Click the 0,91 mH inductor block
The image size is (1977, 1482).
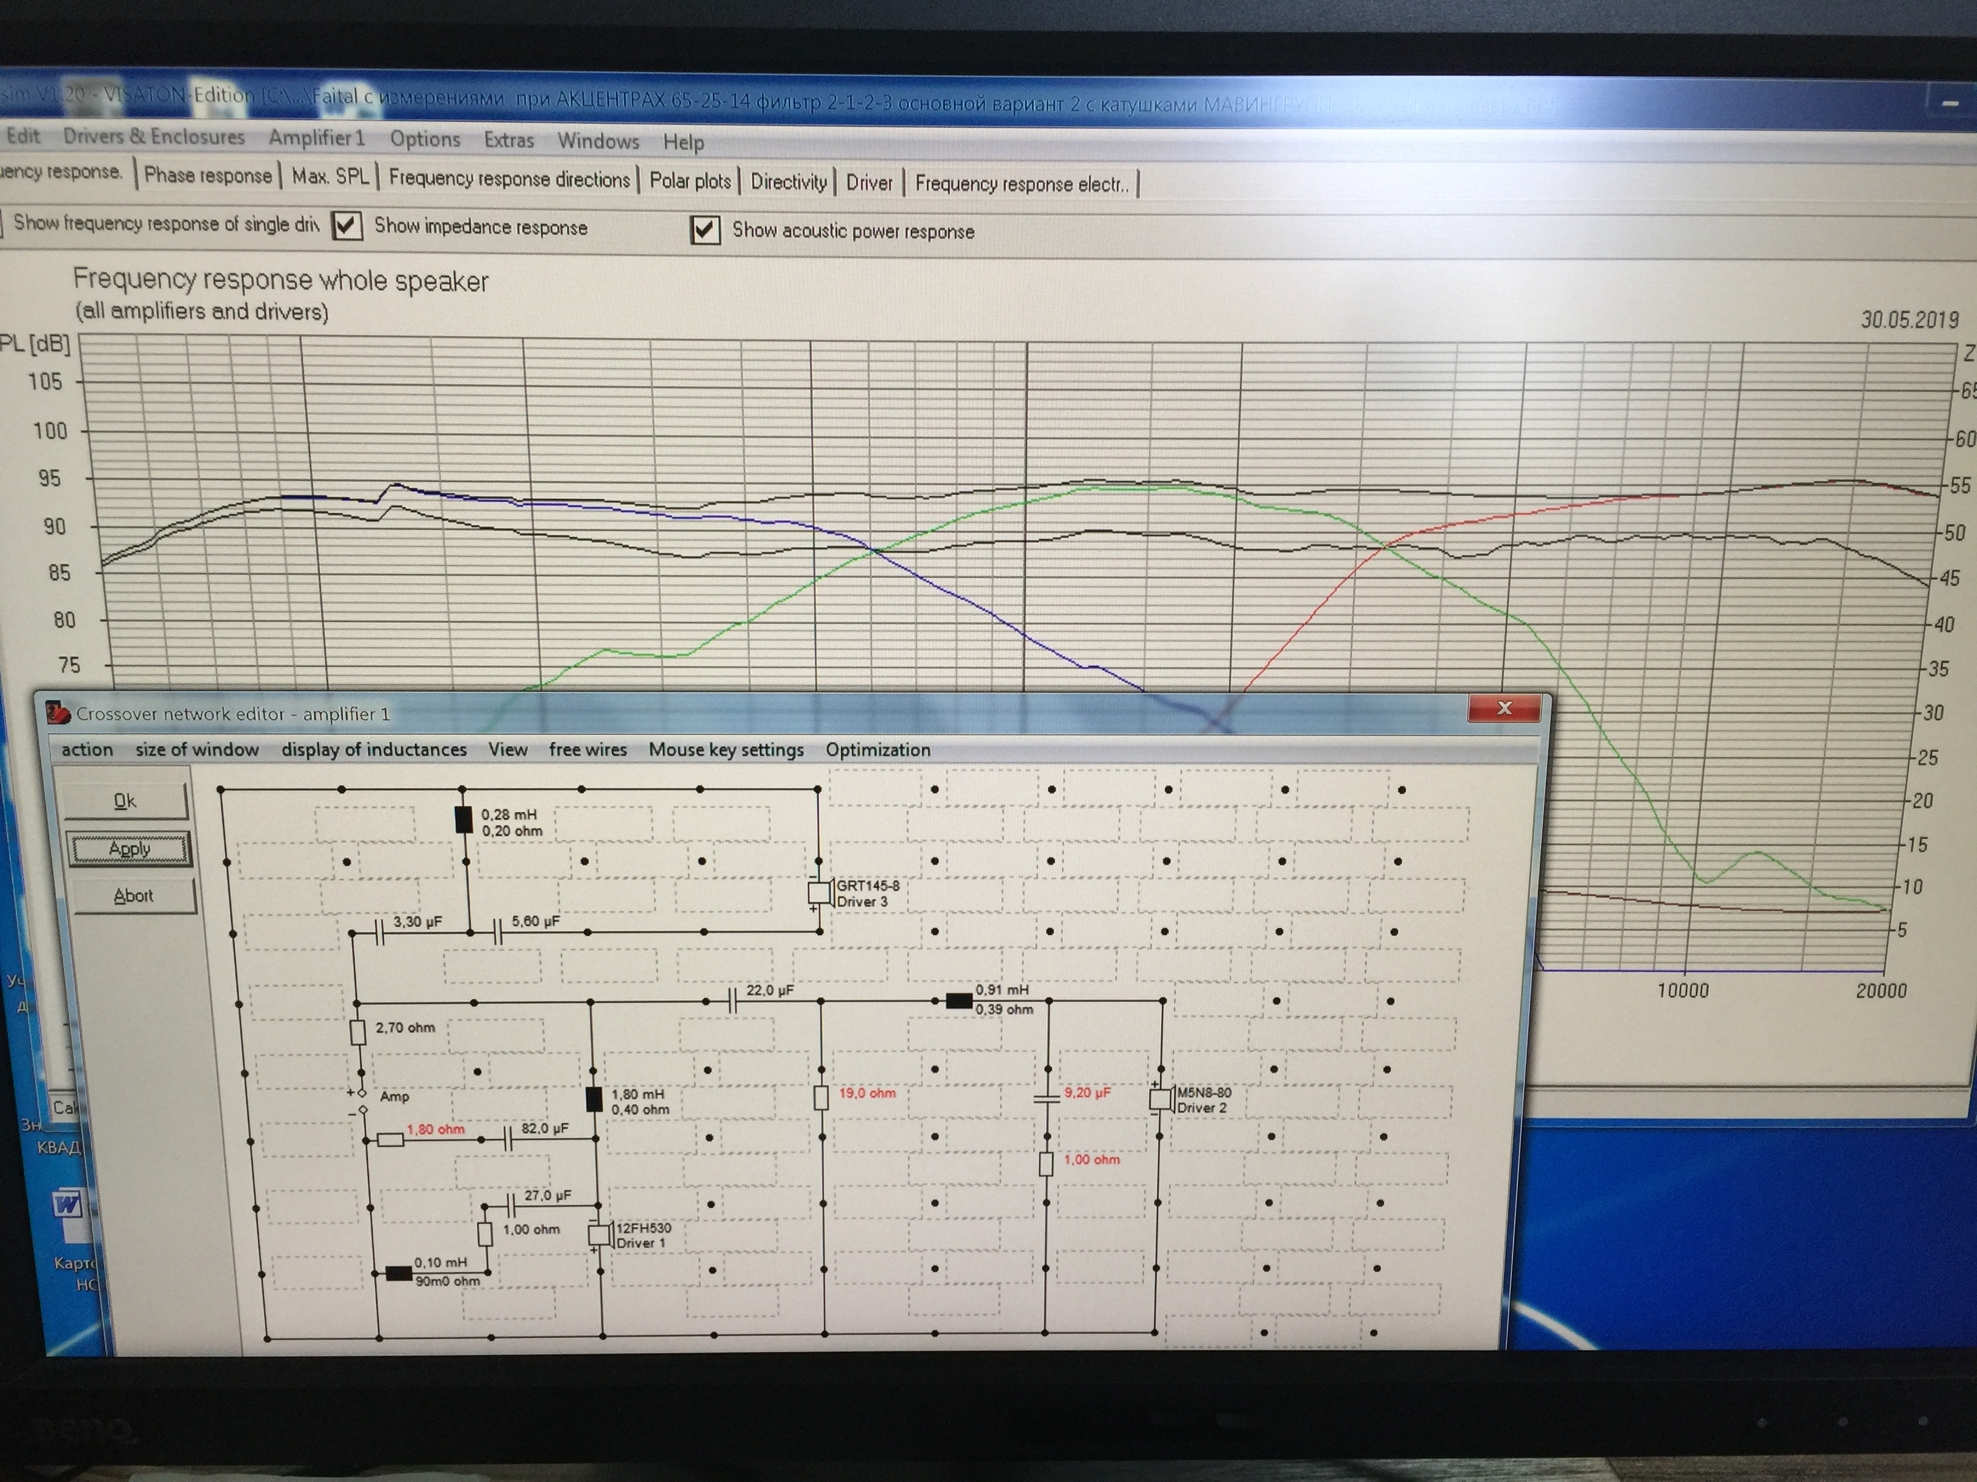click(959, 1001)
